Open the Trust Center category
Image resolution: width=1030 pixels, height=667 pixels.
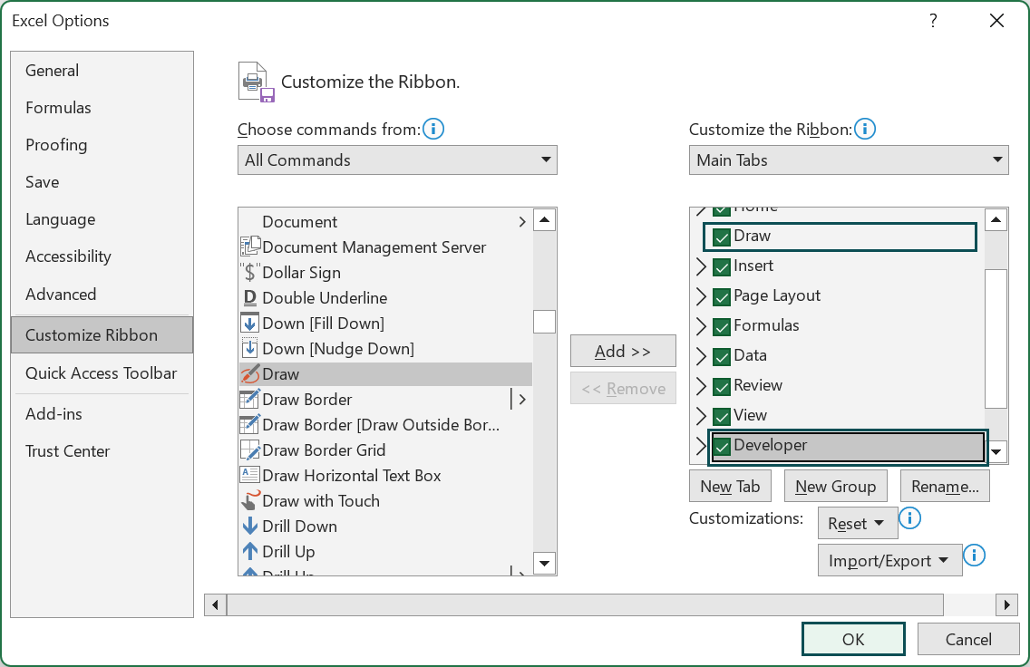click(x=102, y=451)
